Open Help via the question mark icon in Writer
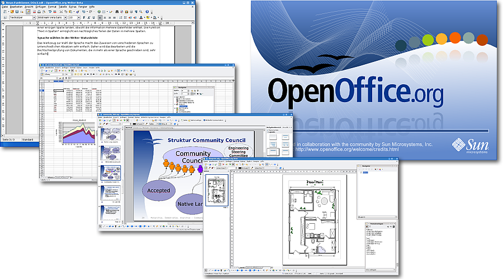The width and height of the screenshot is (503, 279). [147, 12]
